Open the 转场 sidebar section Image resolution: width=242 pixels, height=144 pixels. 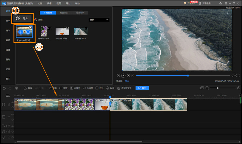click(x=8, y=40)
